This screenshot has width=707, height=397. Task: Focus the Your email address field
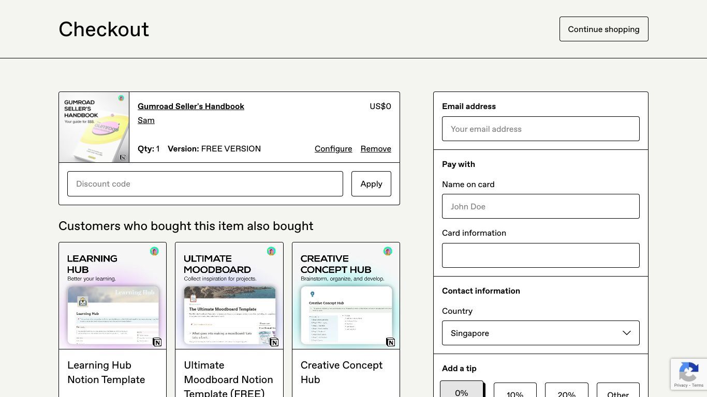coord(541,129)
